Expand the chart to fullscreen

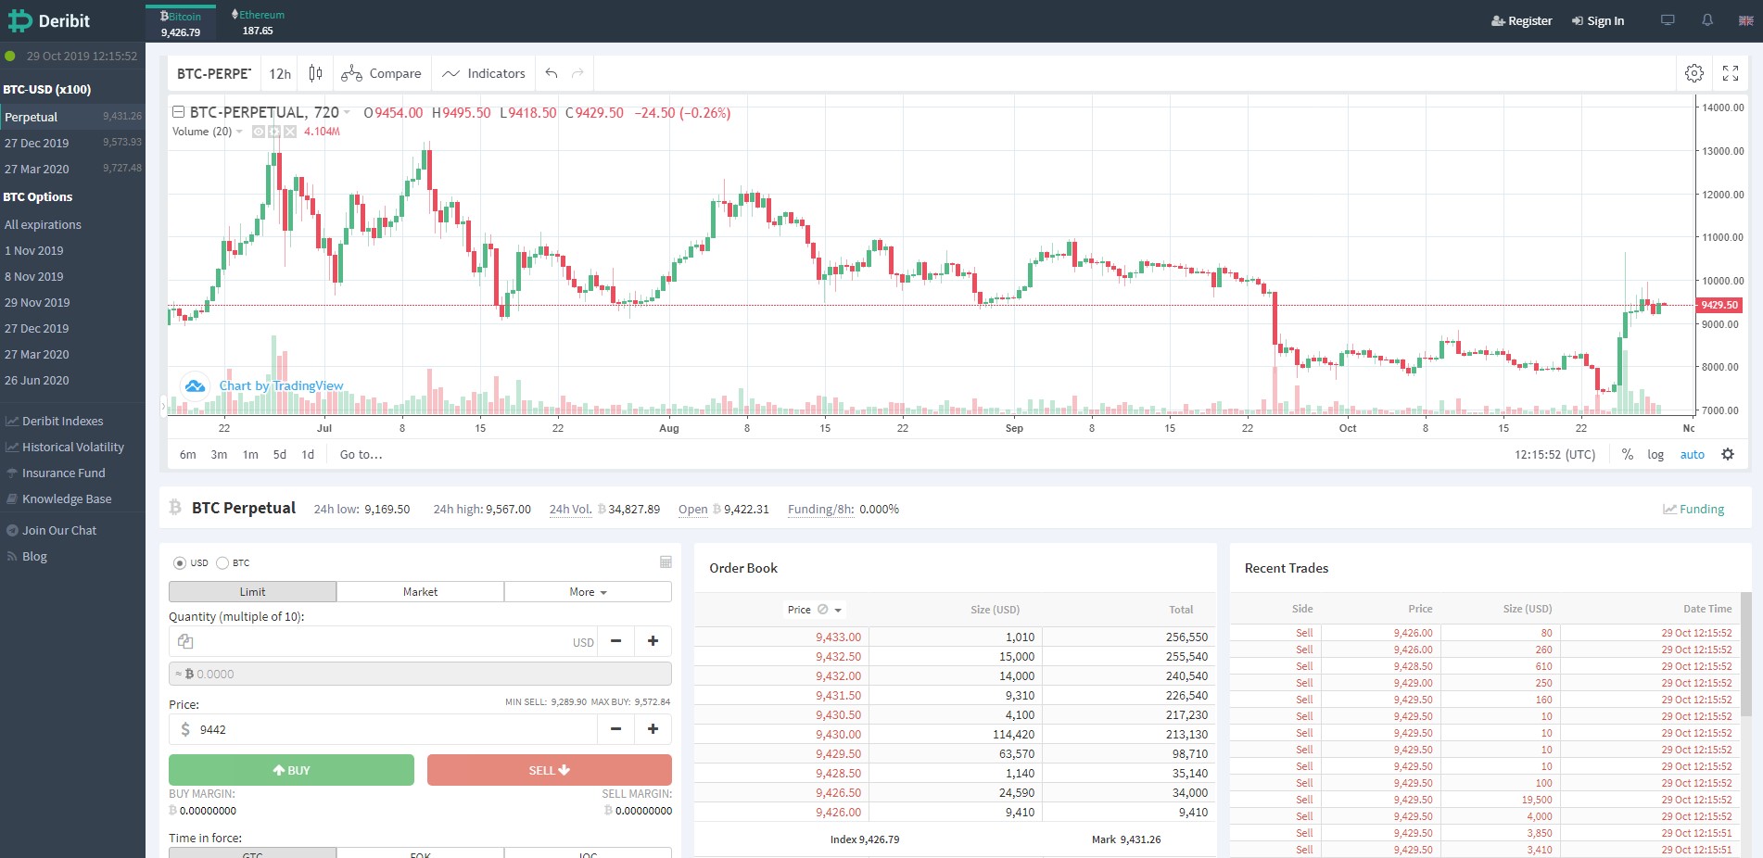1731,73
